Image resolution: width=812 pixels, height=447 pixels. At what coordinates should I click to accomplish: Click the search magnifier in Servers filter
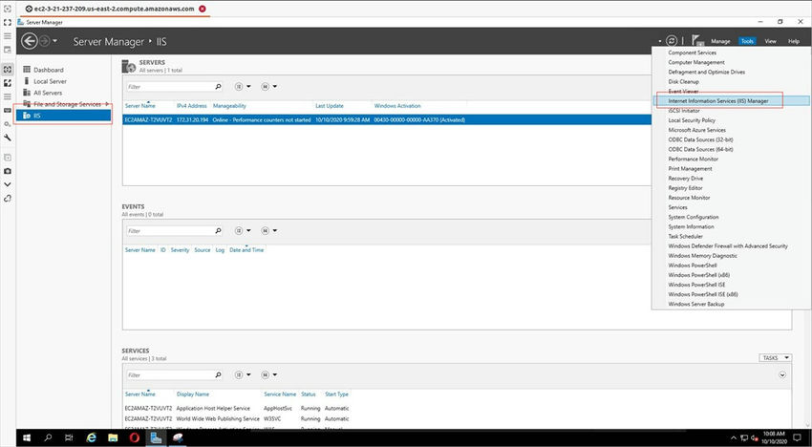[218, 87]
